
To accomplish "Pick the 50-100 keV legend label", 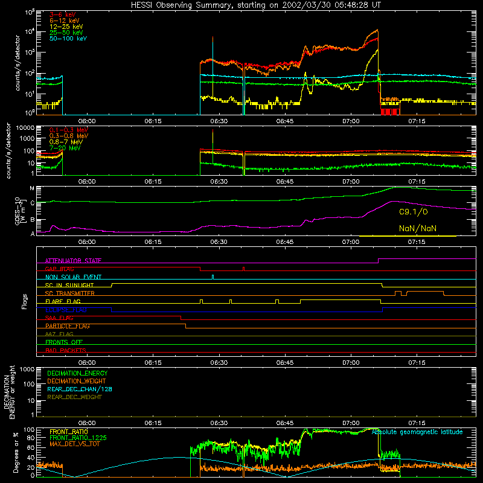I will coord(68,39).
